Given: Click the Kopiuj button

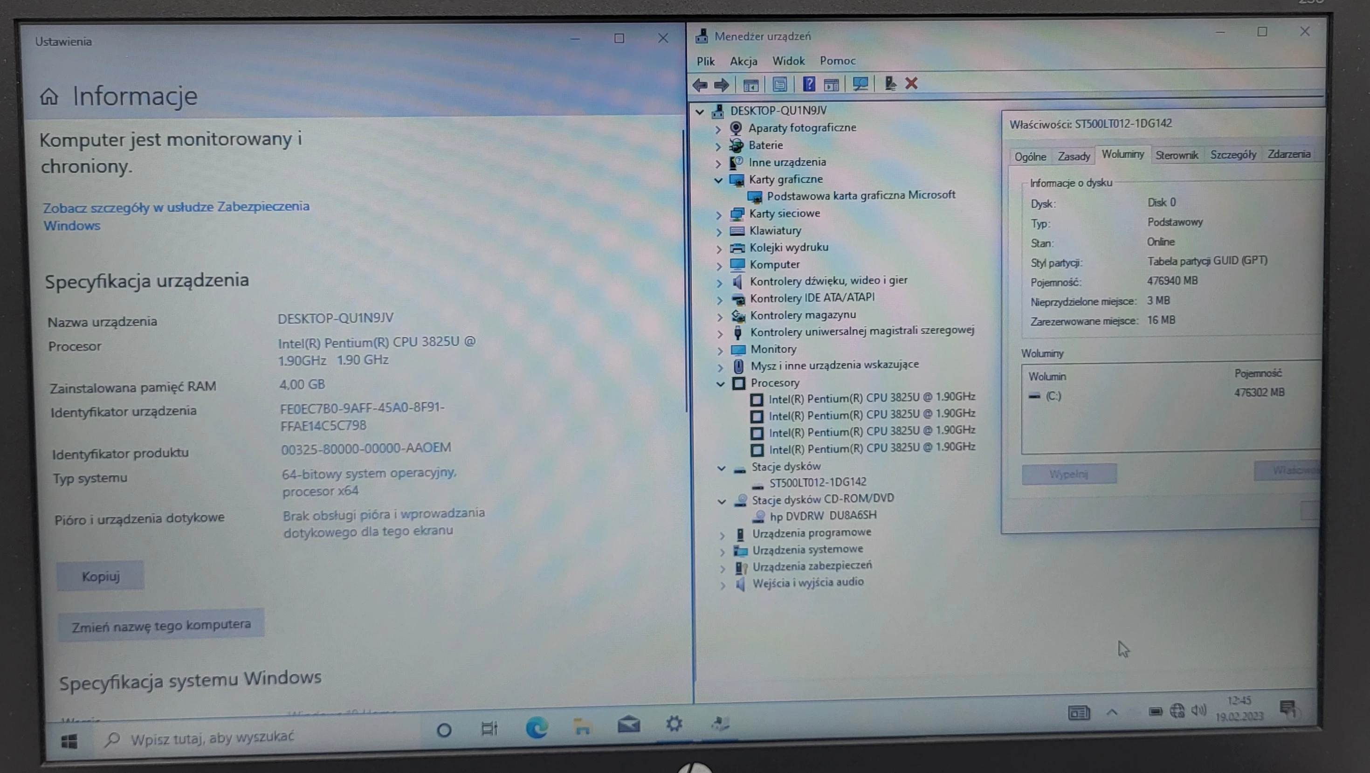Looking at the screenshot, I should (101, 576).
